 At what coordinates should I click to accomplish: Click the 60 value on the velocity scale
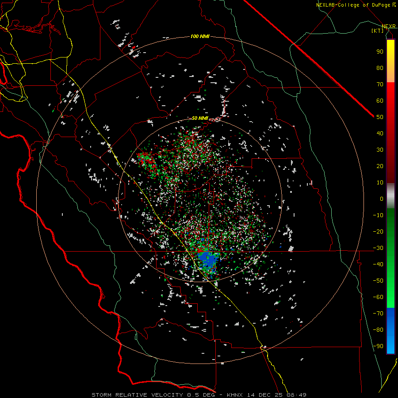pyautogui.click(x=380, y=101)
